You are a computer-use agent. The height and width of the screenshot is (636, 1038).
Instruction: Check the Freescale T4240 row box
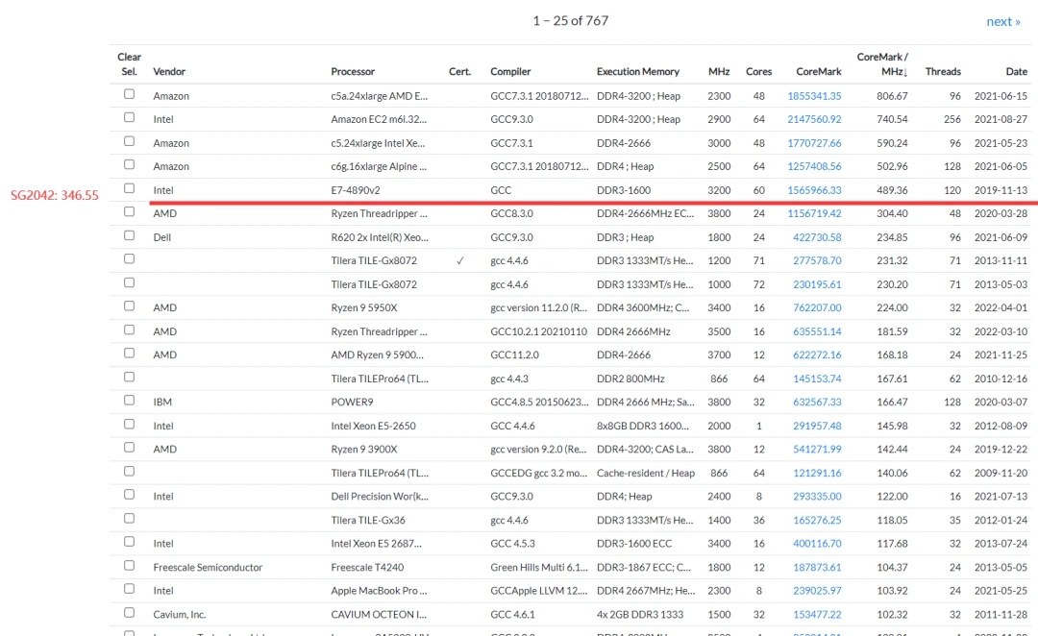pos(129,565)
